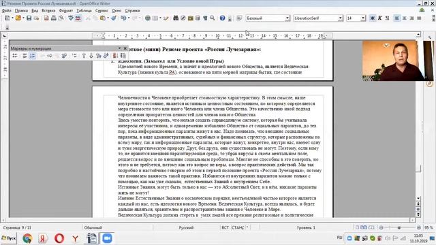Open paragraph style dropdown 'Базовый'

click(x=287, y=18)
